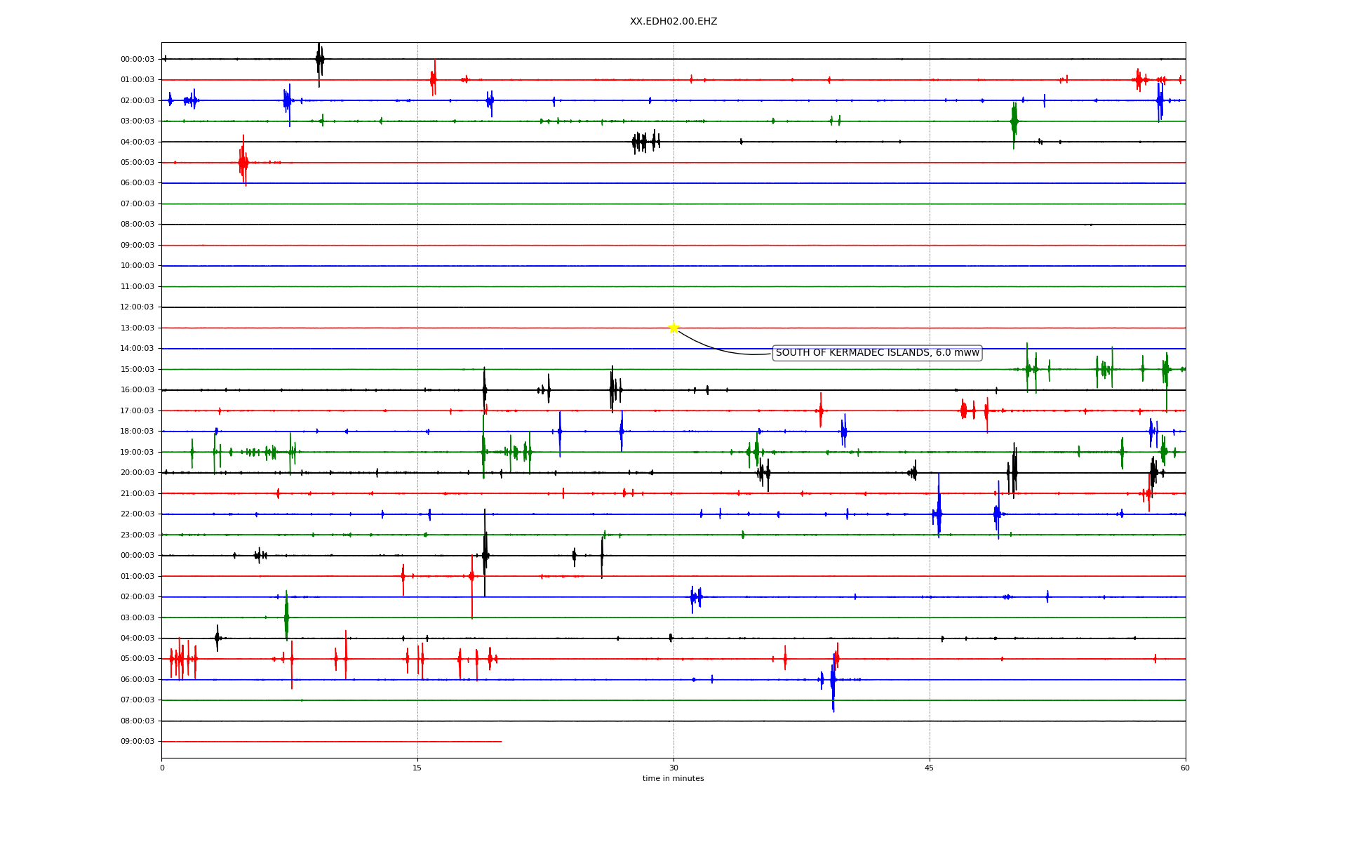The width and height of the screenshot is (1347, 842).
Task: Click x-axis tick label 0
Action: [162, 768]
